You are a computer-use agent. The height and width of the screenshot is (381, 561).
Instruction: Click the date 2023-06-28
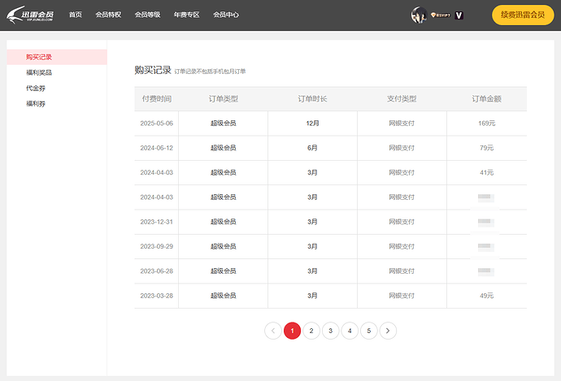(157, 271)
